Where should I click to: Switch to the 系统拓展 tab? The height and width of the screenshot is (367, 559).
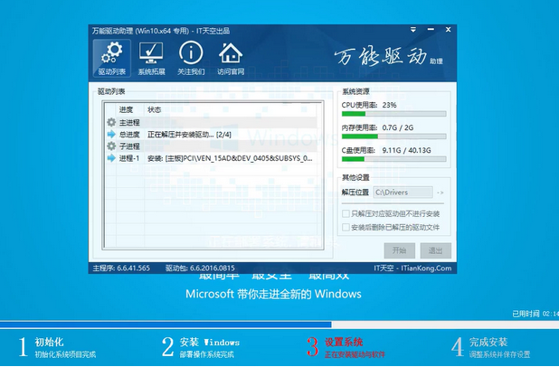coord(152,58)
